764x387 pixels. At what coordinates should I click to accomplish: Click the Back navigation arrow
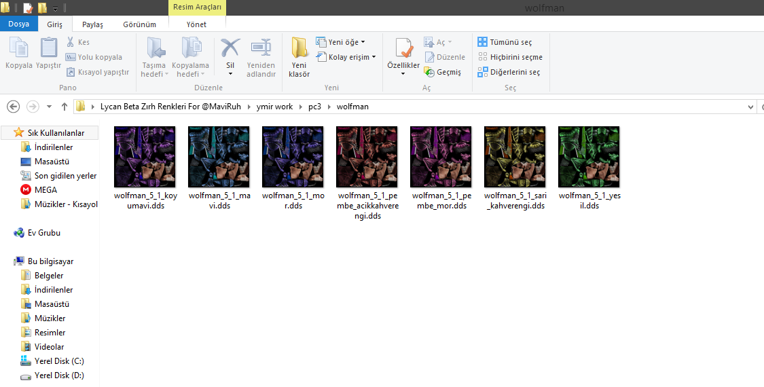14,106
